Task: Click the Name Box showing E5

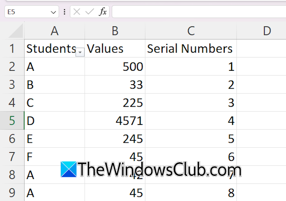Action: [31, 12]
